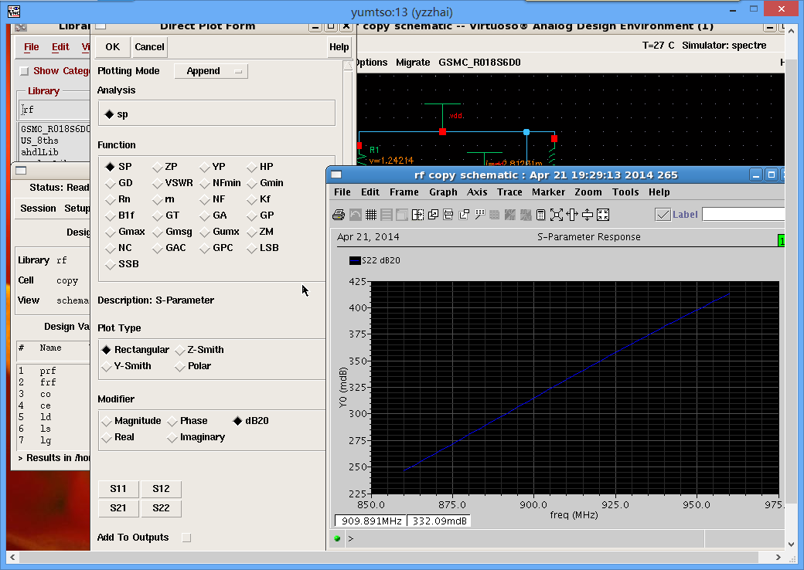Choose the Z-Smith plot type
The height and width of the screenshot is (570, 804).
180,350
